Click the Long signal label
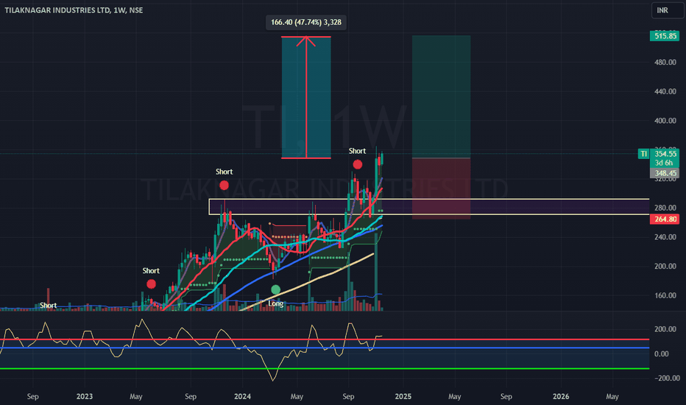The width and height of the screenshot is (686, 405). tap(275, 303)
